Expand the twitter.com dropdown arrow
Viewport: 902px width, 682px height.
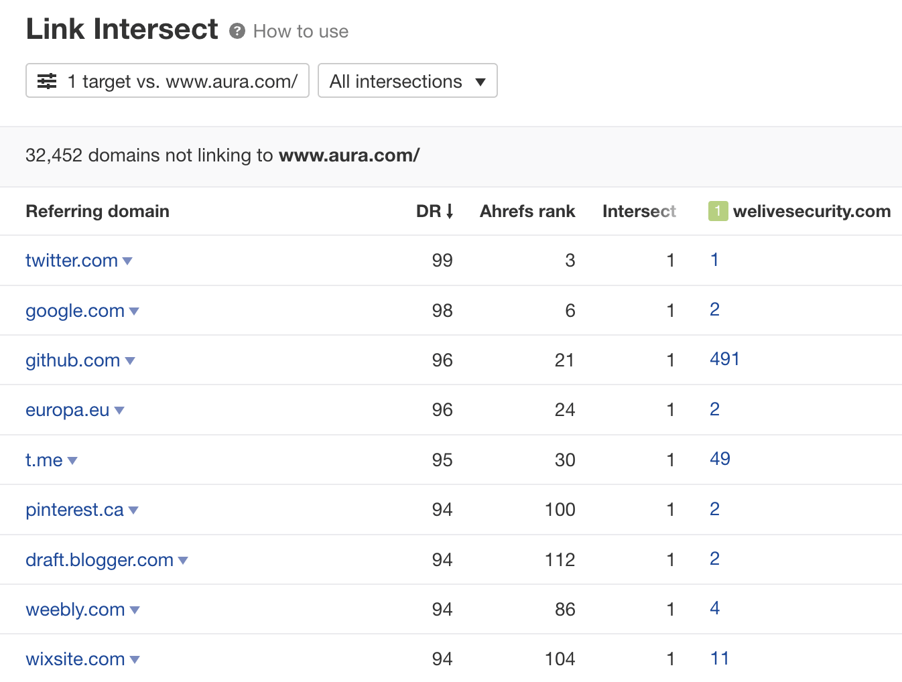click(127, 261)
